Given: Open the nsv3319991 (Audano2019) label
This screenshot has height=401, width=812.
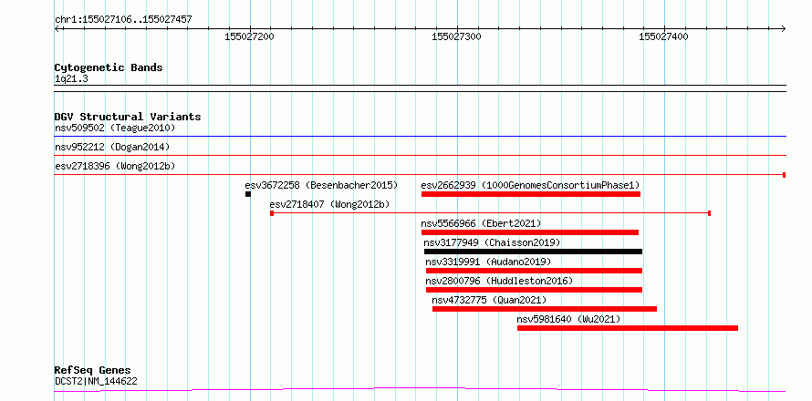Looking at the screenshot, I should (488, 262).
